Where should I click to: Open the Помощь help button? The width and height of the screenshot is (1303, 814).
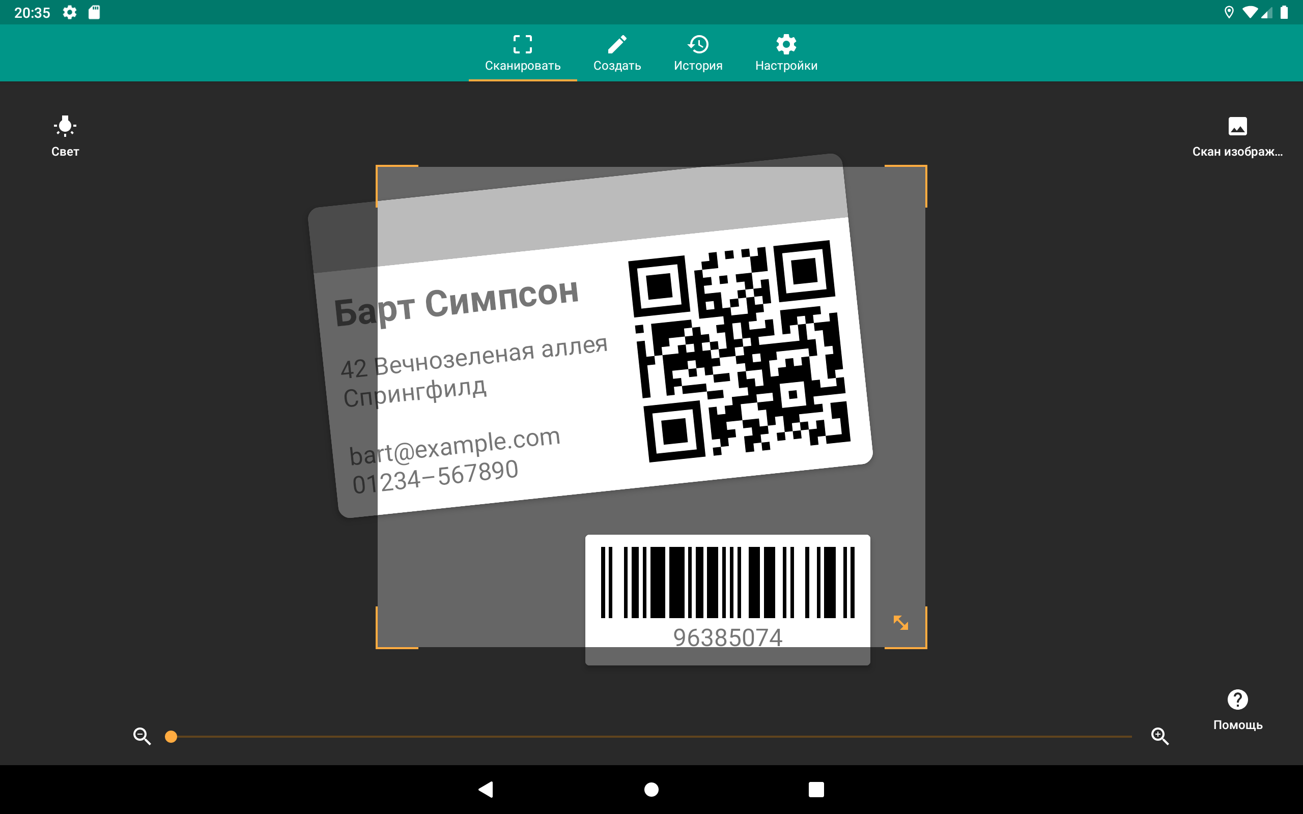click(x=1237, y=710)
